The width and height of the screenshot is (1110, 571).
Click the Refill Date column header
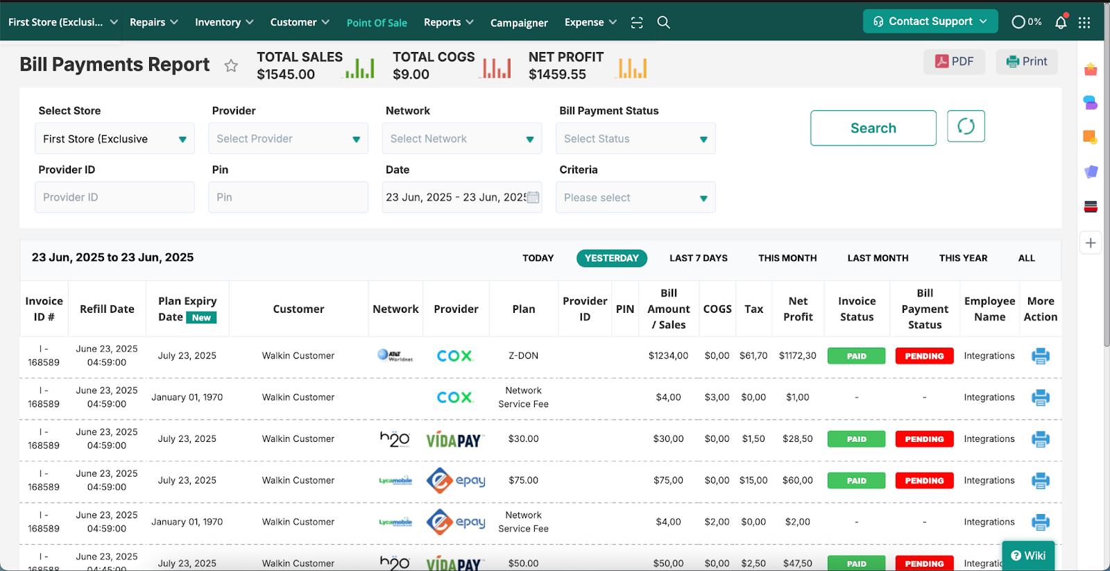[107, 309]
